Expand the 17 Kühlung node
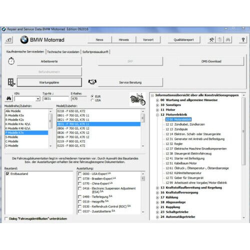This screenshot has height=250, width=250. coord(157,197)
